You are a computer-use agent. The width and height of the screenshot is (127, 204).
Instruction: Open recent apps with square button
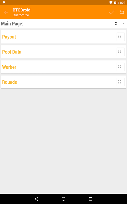[x=90, y=199]
